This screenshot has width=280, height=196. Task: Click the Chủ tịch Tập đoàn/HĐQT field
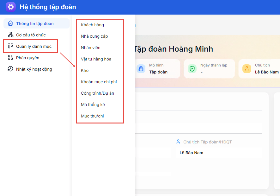(x=218, y=153)
